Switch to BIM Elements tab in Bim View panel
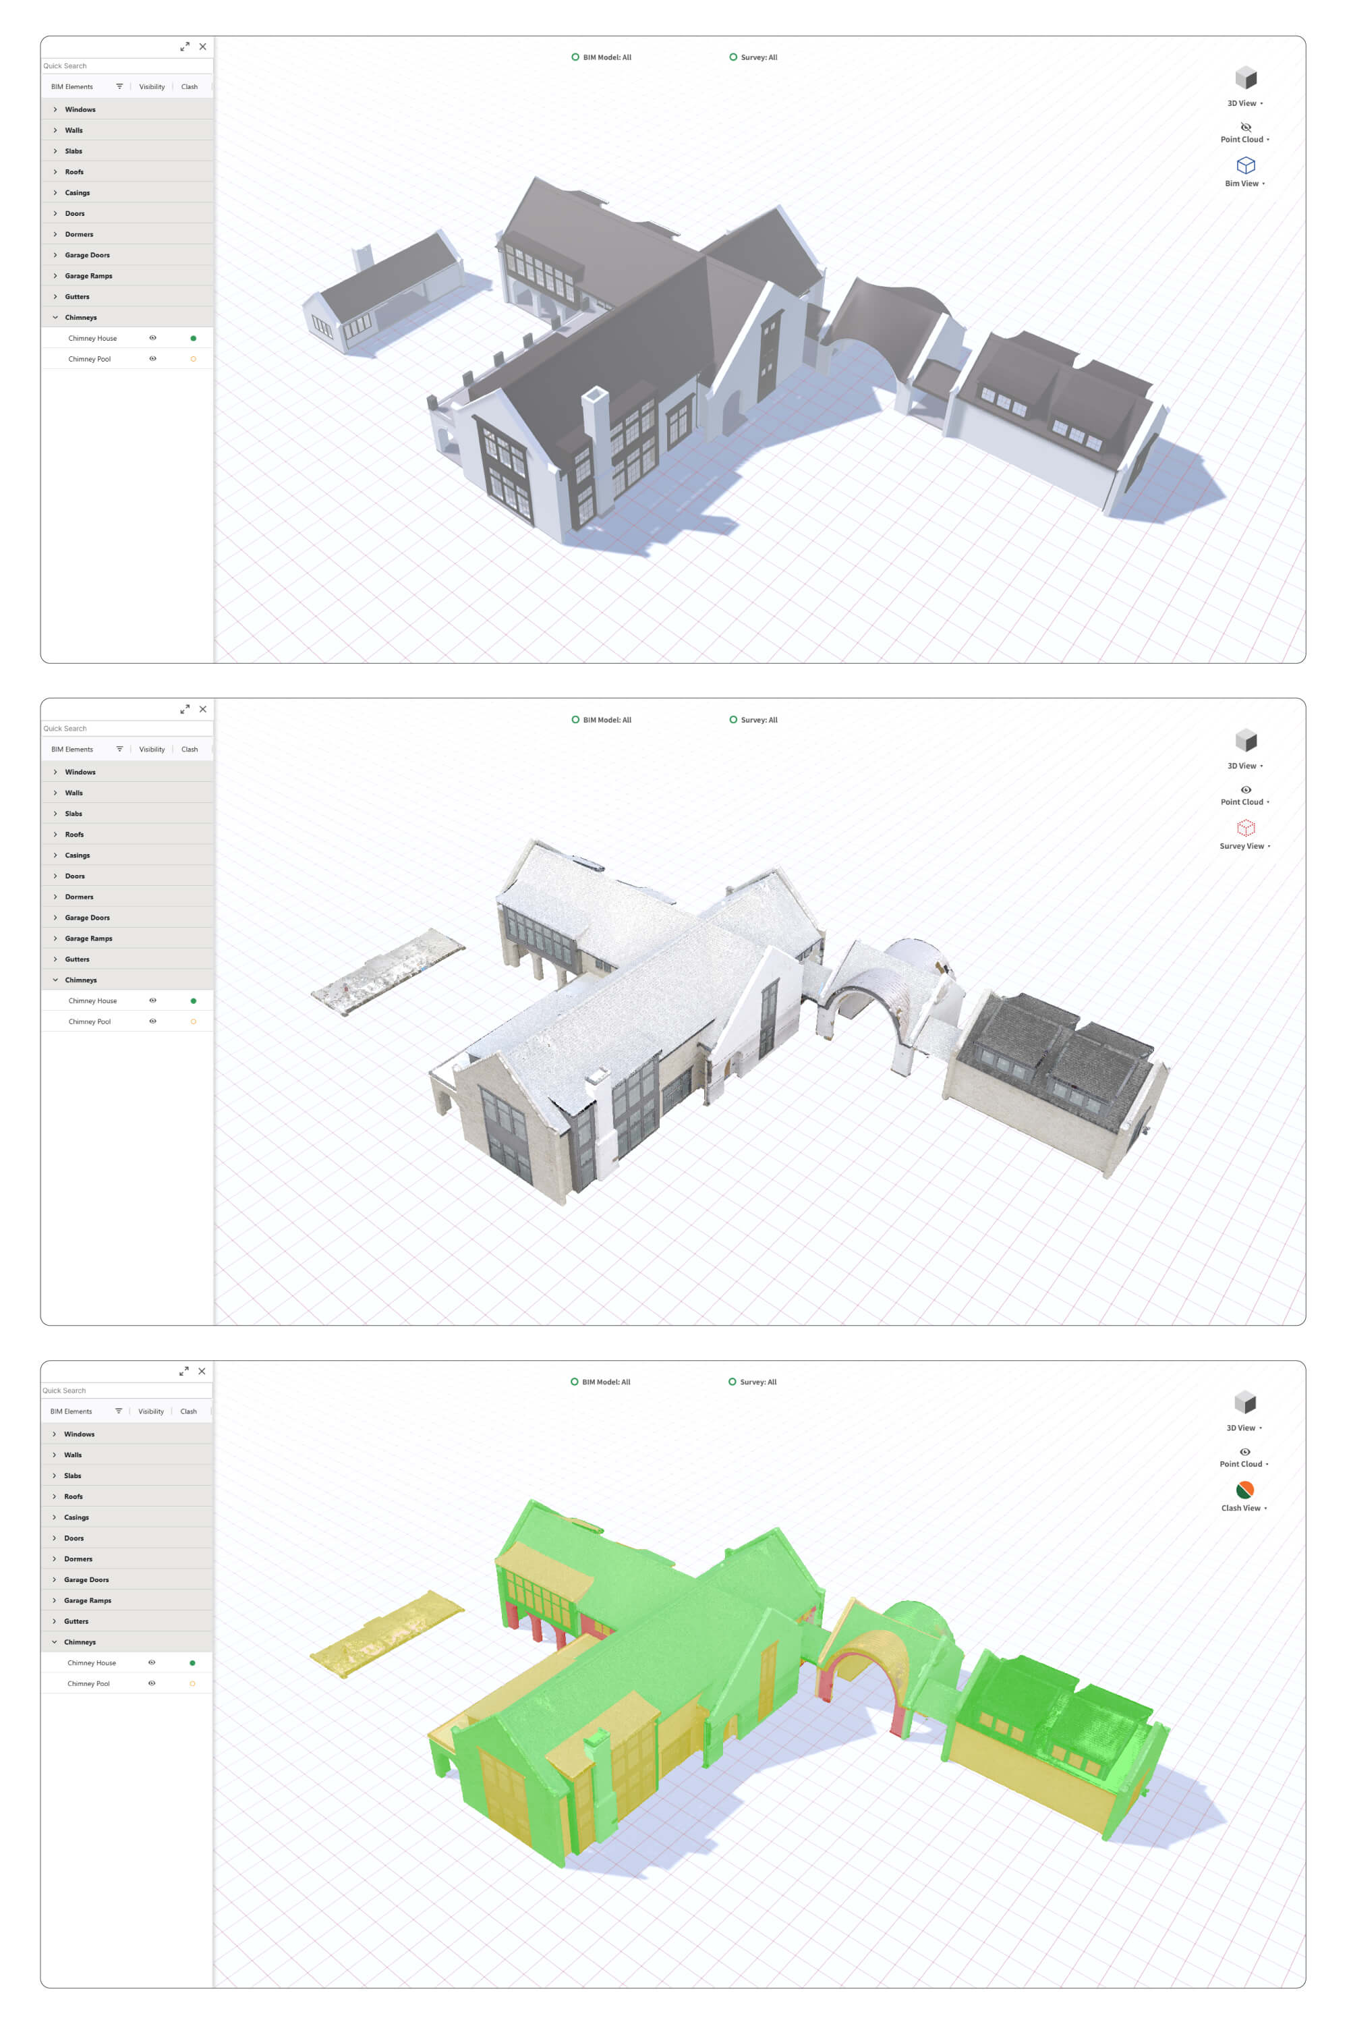 tap(71, 86)
